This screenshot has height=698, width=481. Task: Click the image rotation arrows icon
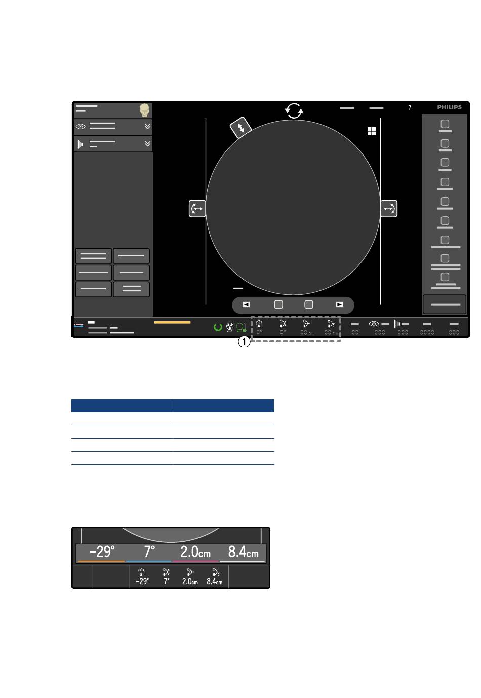[x=294, y=110]
